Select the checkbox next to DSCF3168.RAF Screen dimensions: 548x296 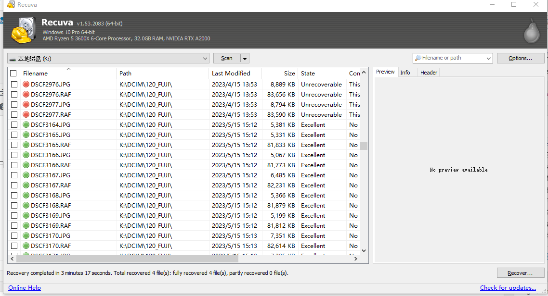coord(14,205)
